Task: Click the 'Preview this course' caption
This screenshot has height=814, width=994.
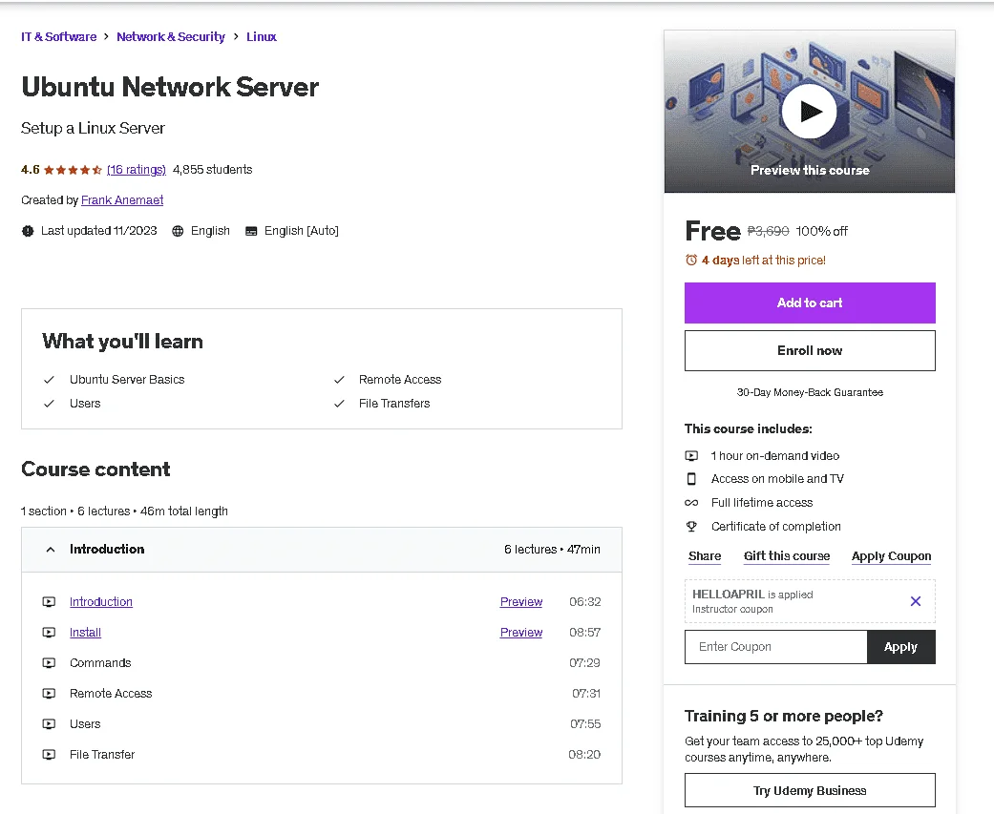Action: (x=810, y=170)
